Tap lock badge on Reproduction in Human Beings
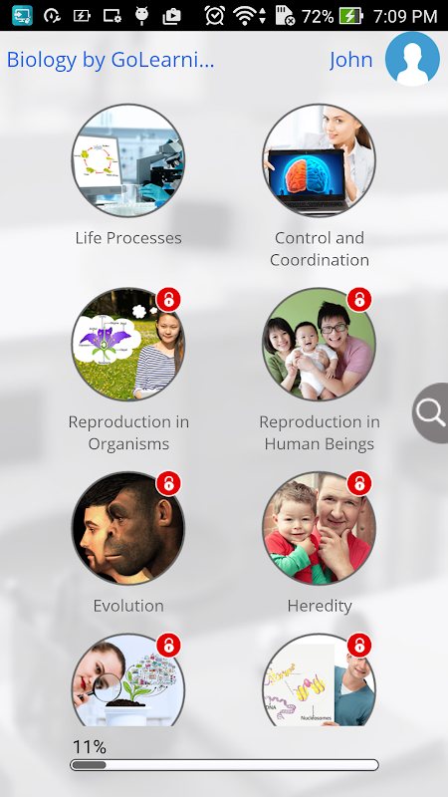The width and height of the screenshot is (448, 797). [x=359, y=300]
